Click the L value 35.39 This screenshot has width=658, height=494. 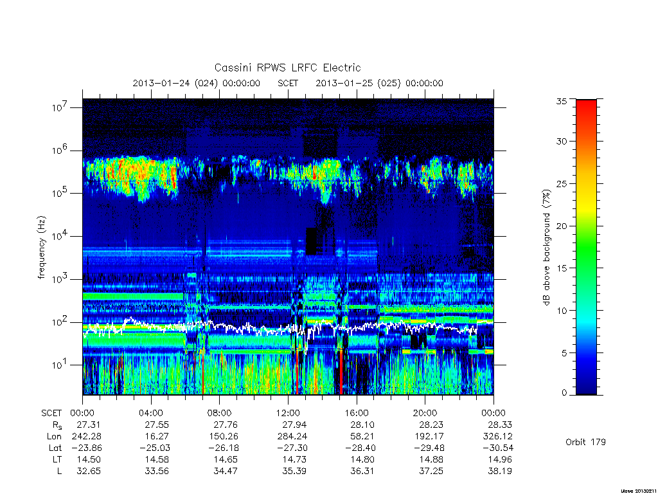click(294, 471)
